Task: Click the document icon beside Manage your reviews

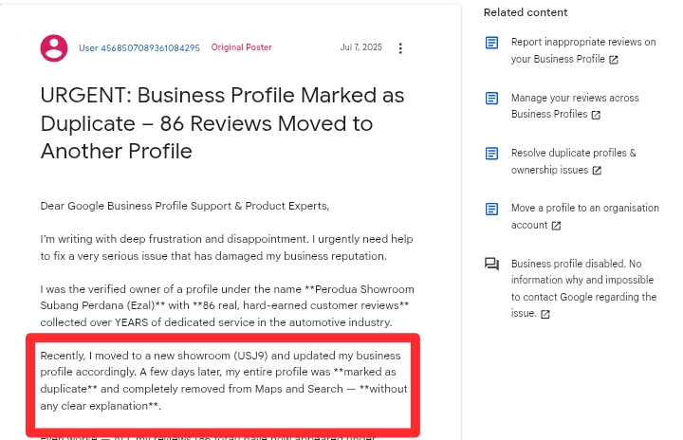Action: coord(491,99)
